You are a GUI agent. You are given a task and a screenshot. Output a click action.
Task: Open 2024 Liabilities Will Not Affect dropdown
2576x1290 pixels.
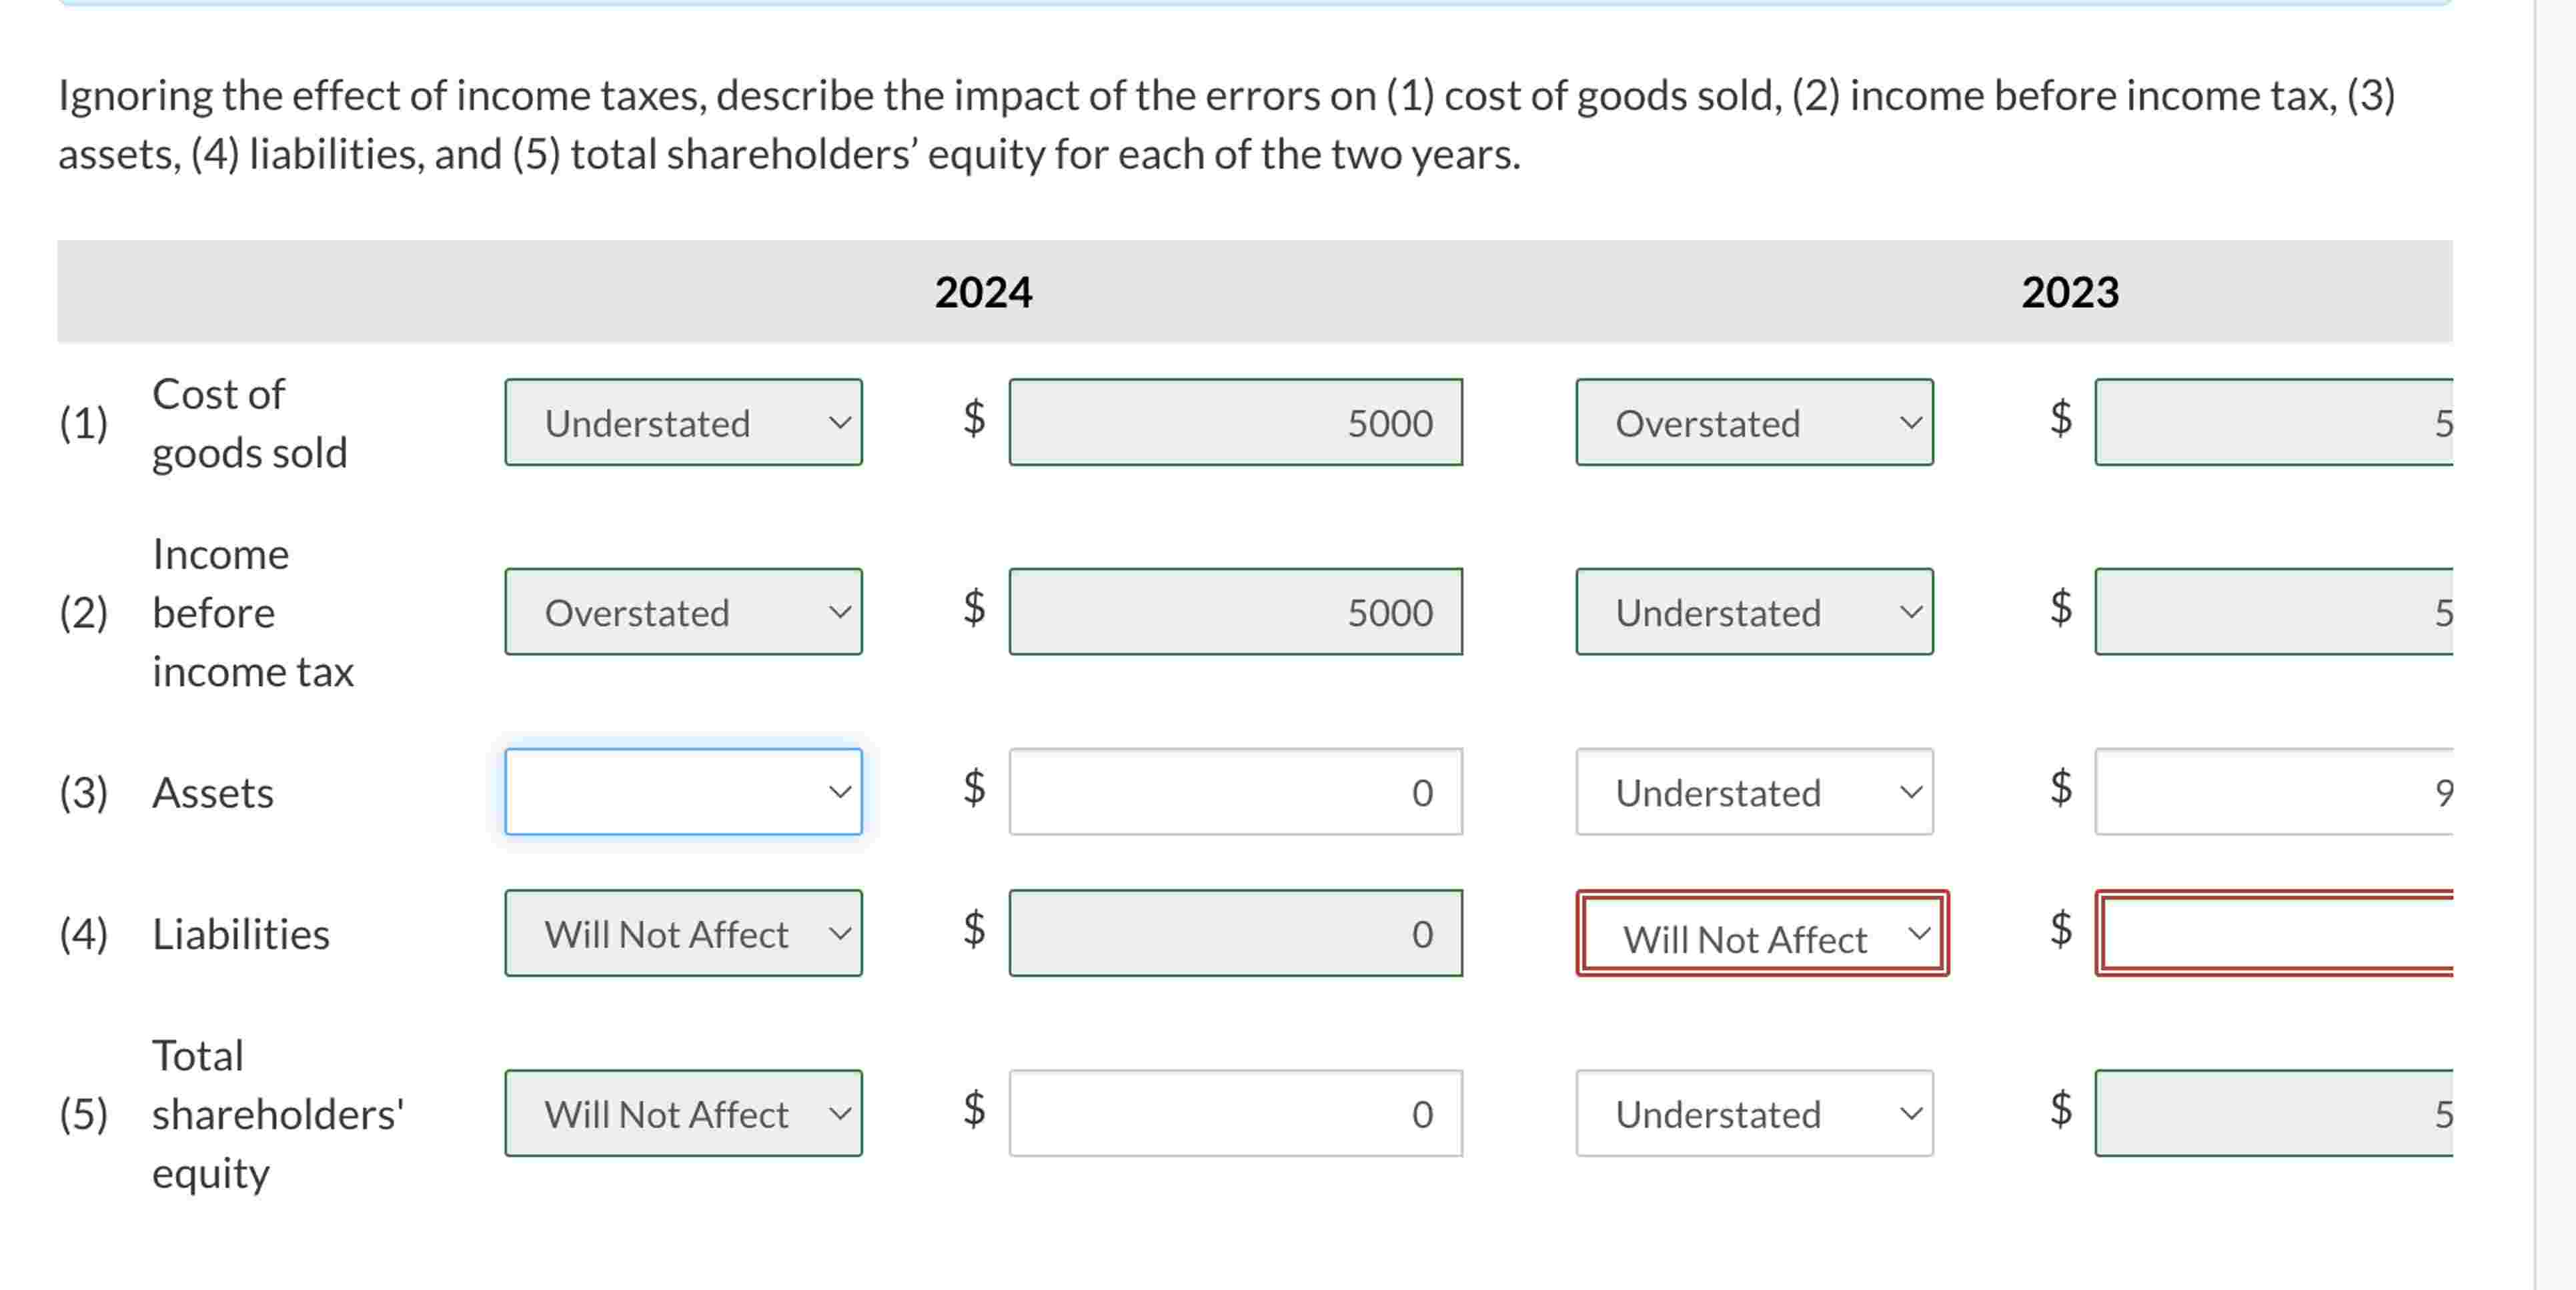click(683, 933)
